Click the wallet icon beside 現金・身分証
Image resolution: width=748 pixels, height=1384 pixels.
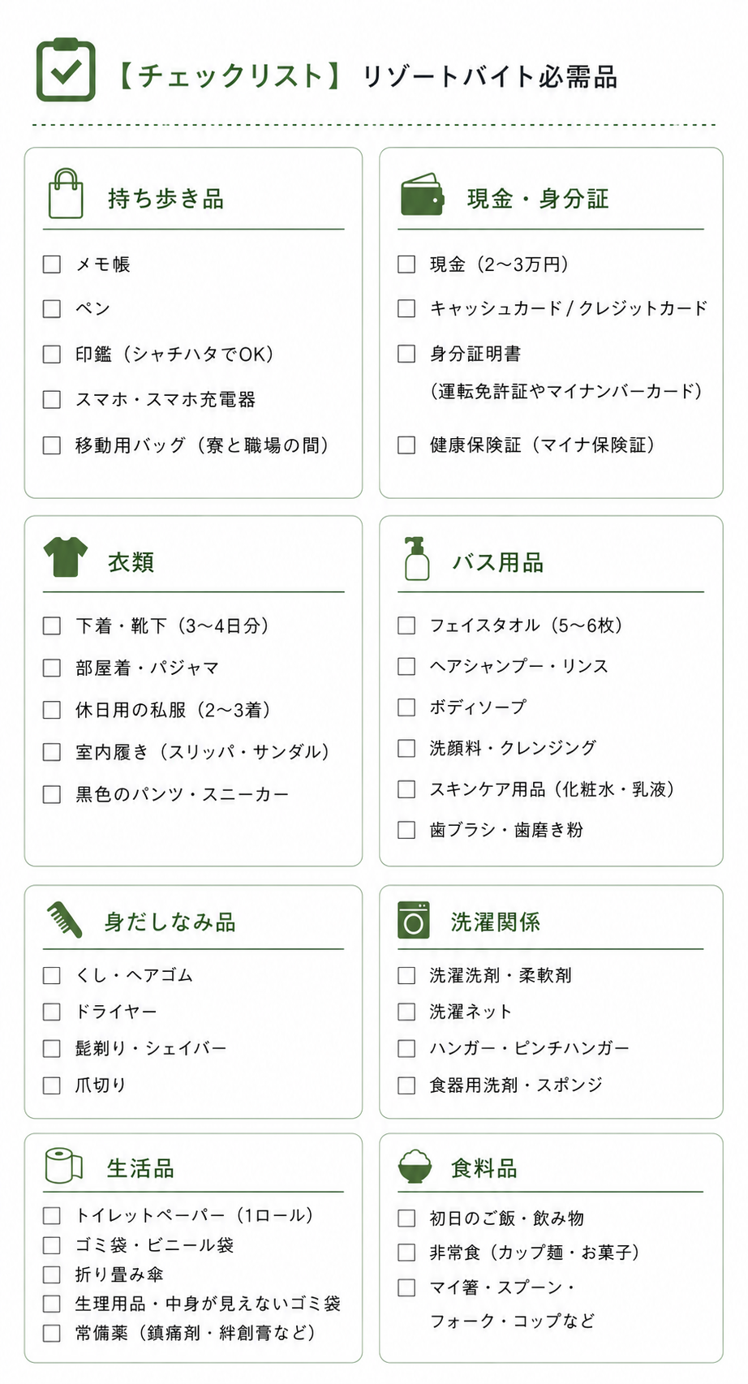[422, 195]
